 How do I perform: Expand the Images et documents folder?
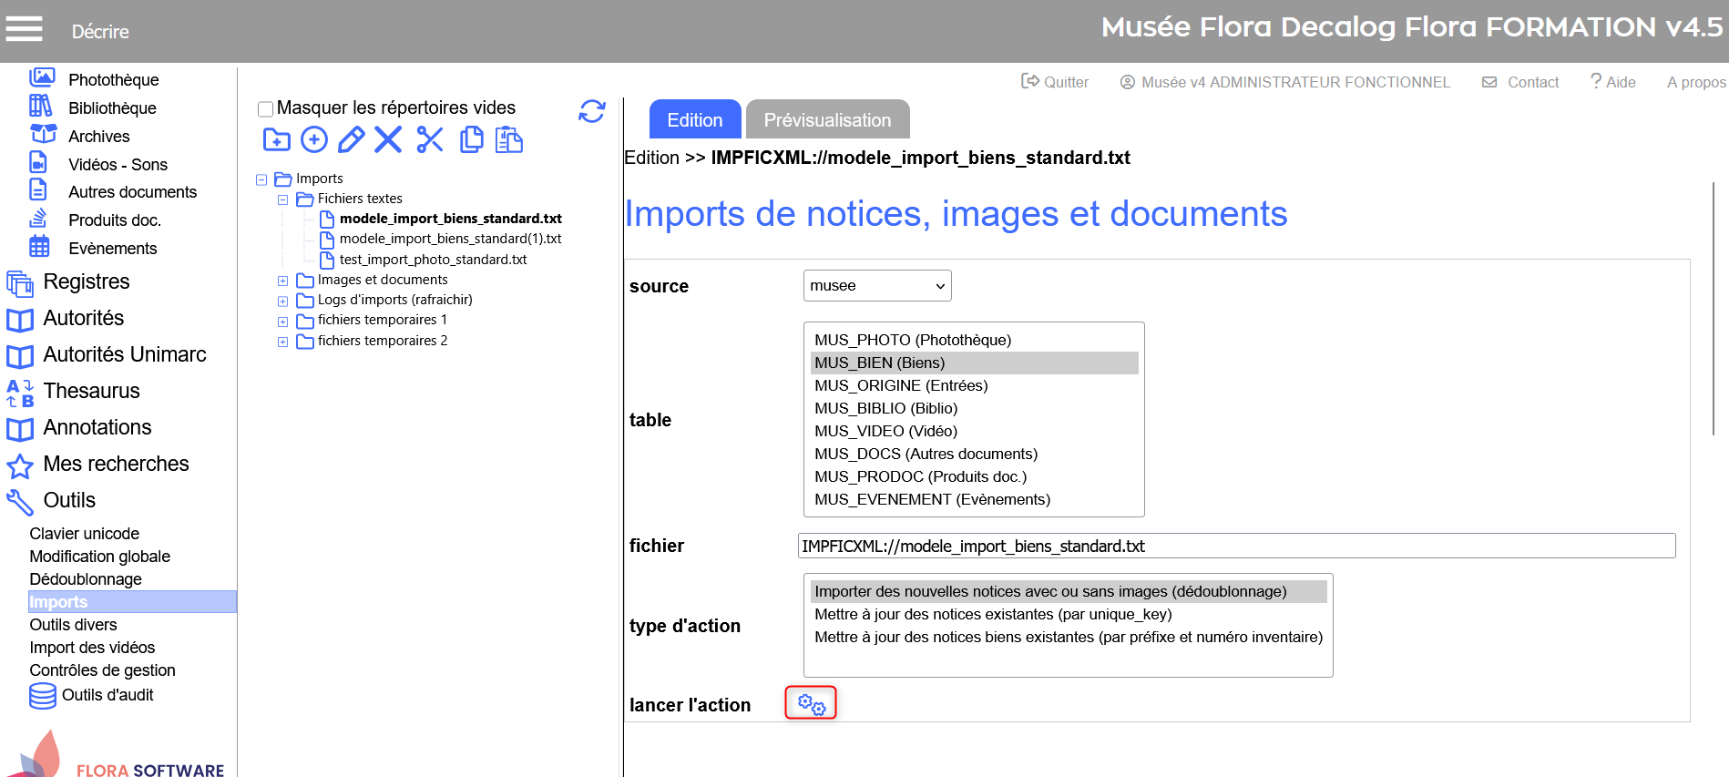point(283,281)
